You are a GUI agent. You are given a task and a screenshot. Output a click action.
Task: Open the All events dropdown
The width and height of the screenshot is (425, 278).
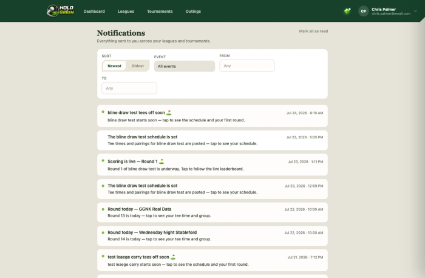click(185, 66)
